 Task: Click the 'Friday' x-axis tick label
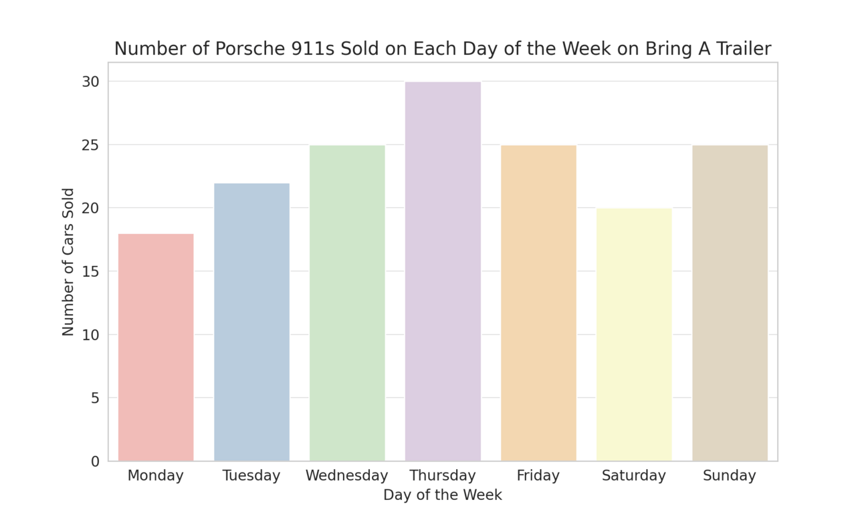point(538,476)
